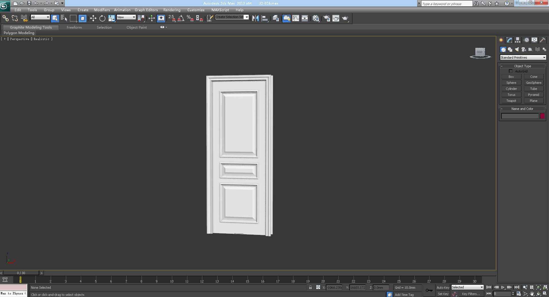Open Curve Editor
The width and height of the screenshot is (549, 297).
296,18
